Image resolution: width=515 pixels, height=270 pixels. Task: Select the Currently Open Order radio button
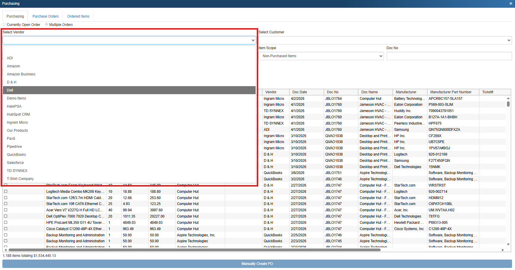[4, 24]
